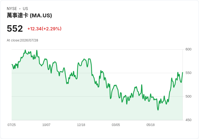Click the At close:2026/07/28 timestamp
The height and width of the screenshot is (139, 199).
[x=22, y=40]
